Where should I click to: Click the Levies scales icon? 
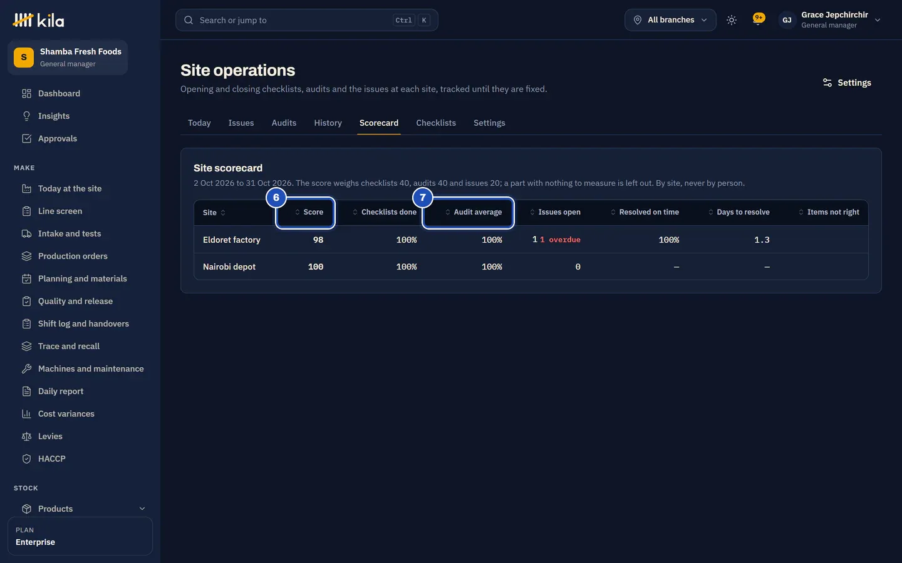26,437
